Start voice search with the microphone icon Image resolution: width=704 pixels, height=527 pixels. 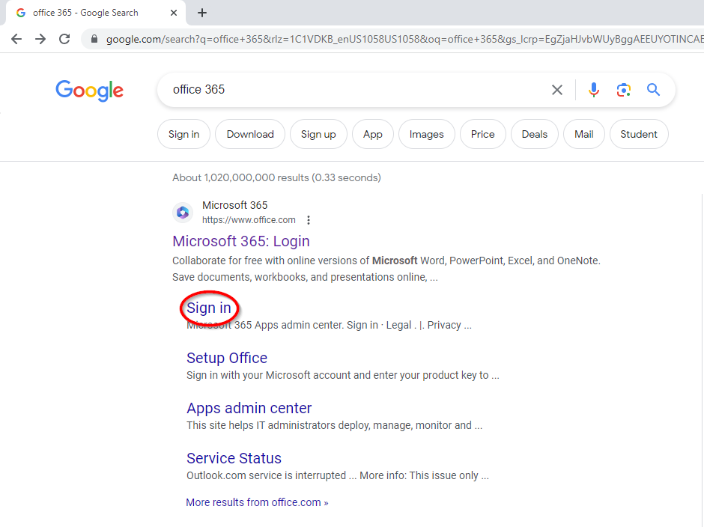pos(594,90)
